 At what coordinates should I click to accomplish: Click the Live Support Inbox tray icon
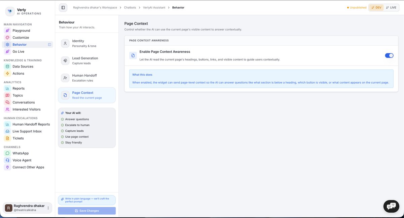[7, 131]
